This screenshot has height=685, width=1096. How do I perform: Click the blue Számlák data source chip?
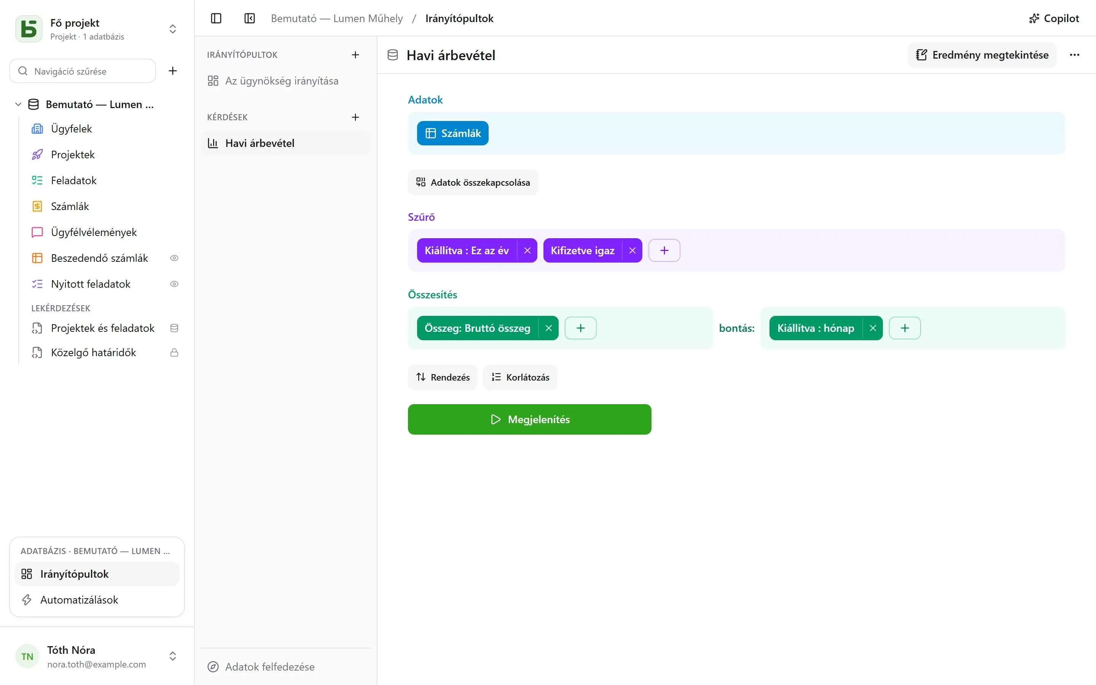pos(452,133)
